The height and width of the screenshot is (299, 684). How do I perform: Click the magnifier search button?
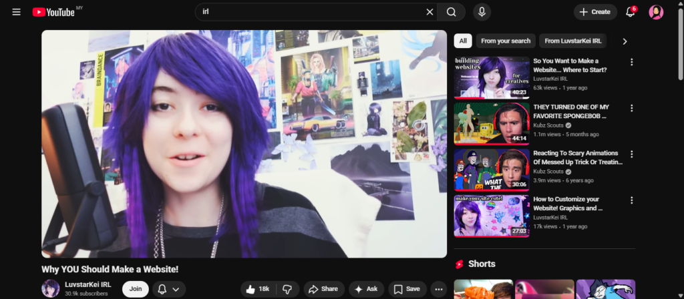(x=452, y=12)
